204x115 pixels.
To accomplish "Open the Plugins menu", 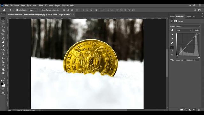I will (x=57, y=5).
